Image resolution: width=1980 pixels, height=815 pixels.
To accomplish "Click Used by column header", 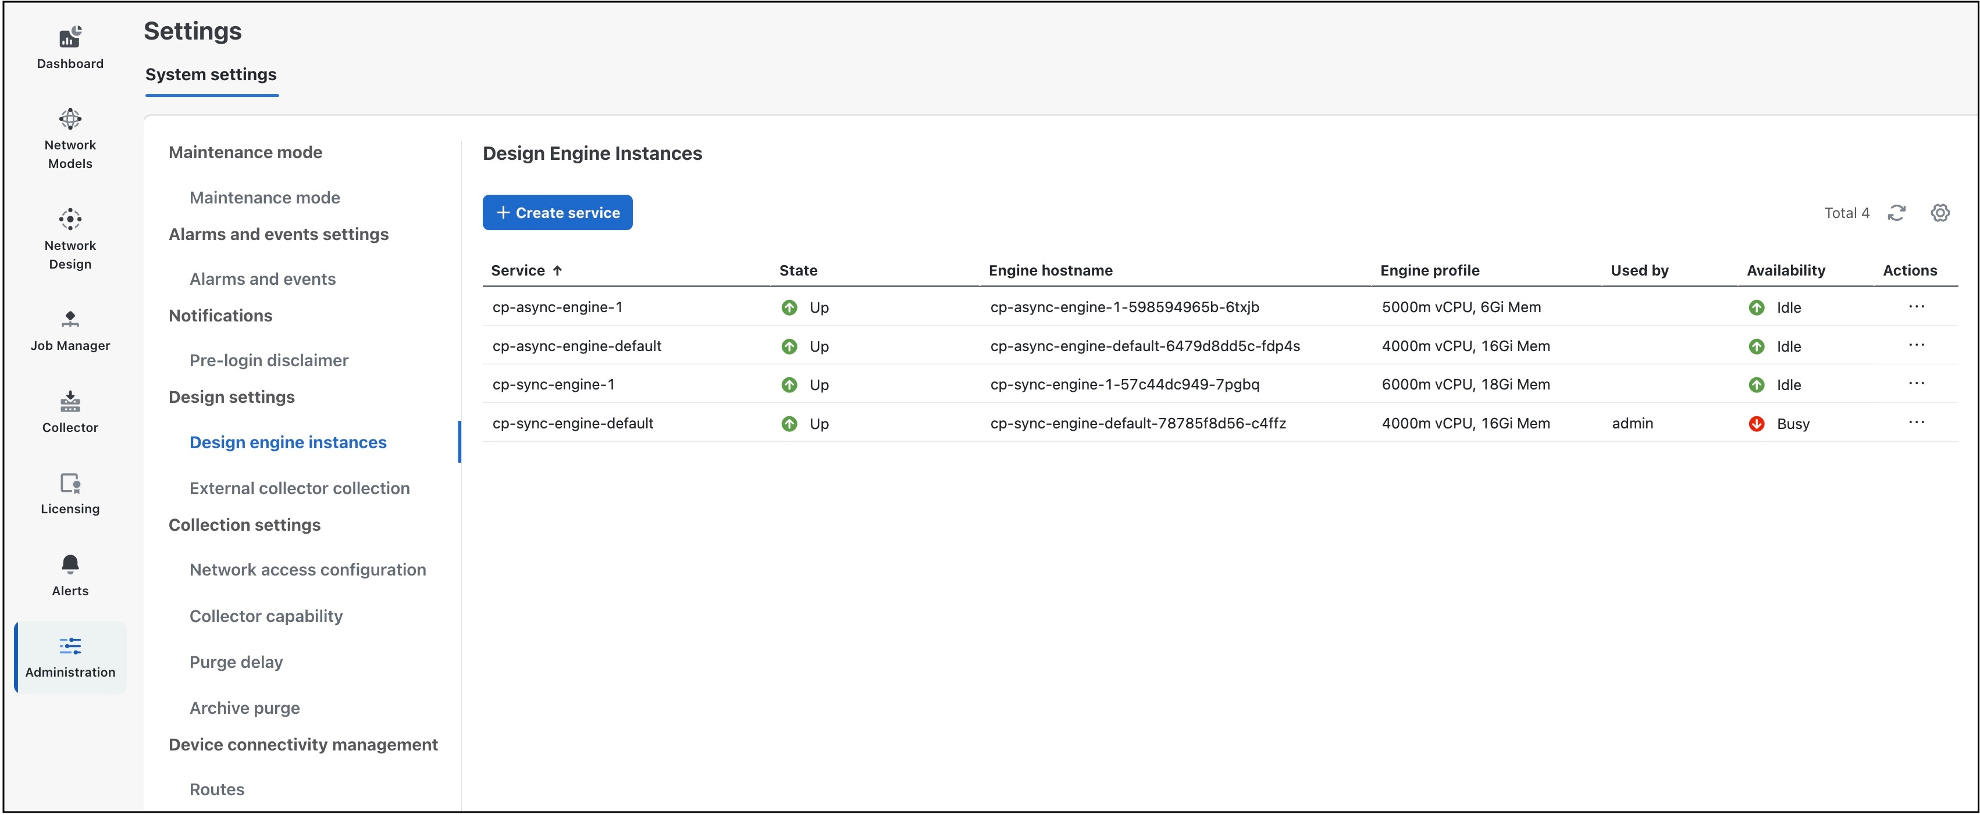I will coord(1640,270).
